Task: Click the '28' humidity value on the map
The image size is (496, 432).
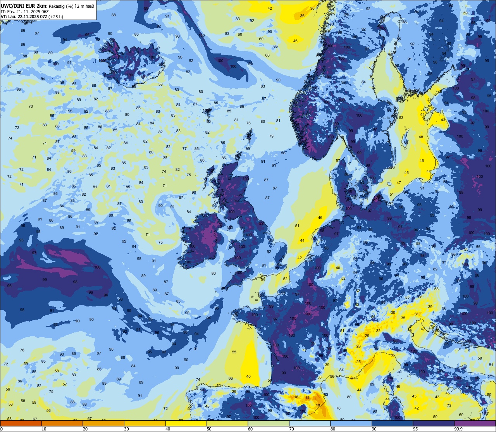Action: 358,346
